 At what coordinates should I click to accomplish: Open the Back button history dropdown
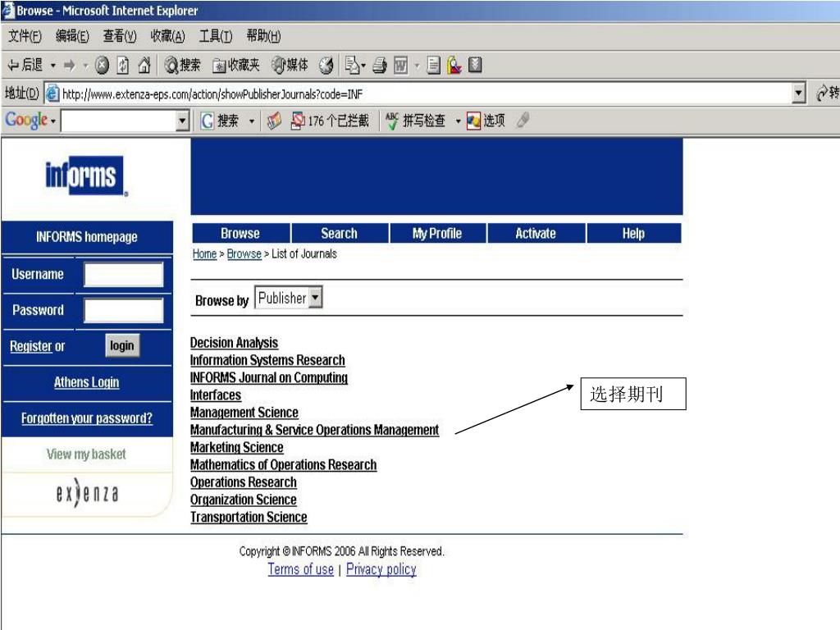(53, 66)
